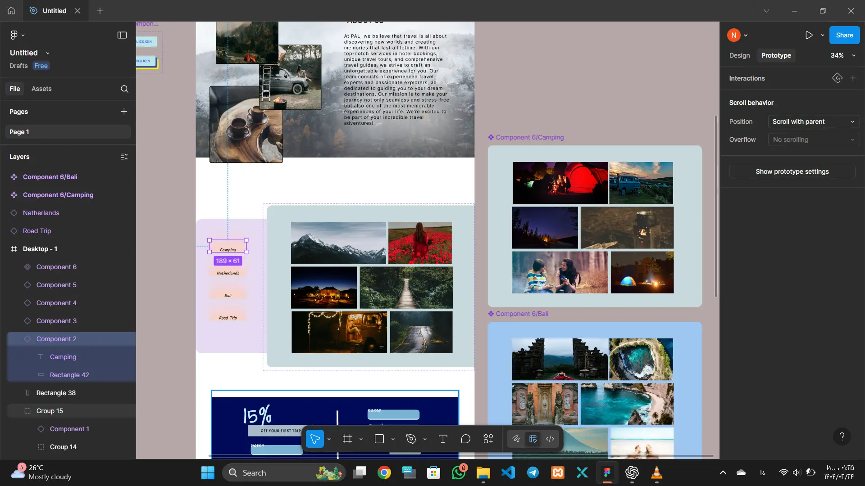The height and width of the screenshot is (486, 865).
Task: Switch to the Design tab
Action: click(x=739, y=55)
